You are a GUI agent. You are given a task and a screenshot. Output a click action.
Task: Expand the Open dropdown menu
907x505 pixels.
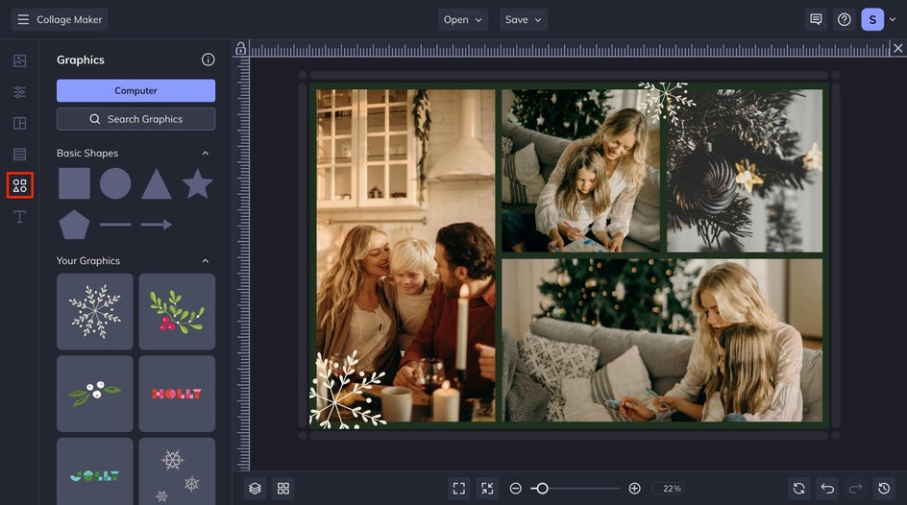pos(463,19)
